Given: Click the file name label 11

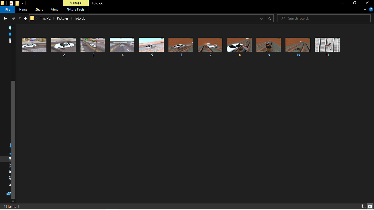Looking at the screenshot, I should click(328, 55).
